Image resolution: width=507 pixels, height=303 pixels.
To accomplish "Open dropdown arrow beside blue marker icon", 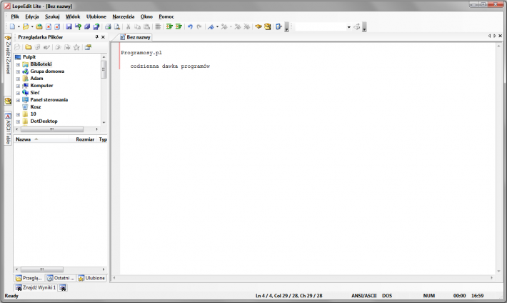I will [x=217, y=27].
